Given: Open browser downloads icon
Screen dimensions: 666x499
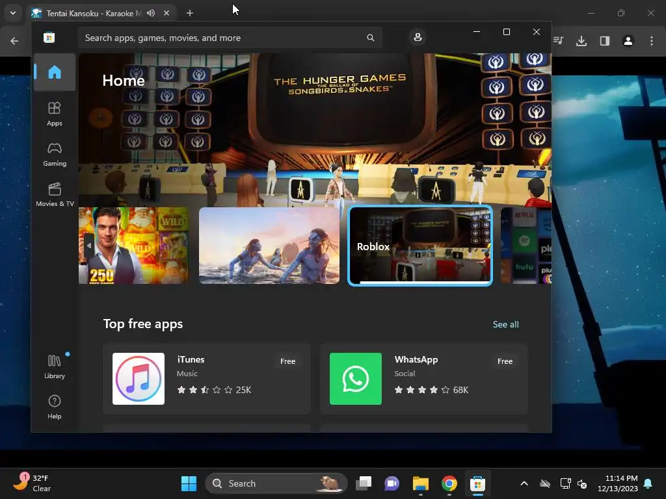Looking at the screenshot, I should click(x=581, y=41).
